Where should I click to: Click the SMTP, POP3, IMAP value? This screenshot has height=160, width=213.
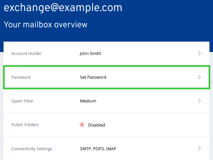(x=98, y=149)
